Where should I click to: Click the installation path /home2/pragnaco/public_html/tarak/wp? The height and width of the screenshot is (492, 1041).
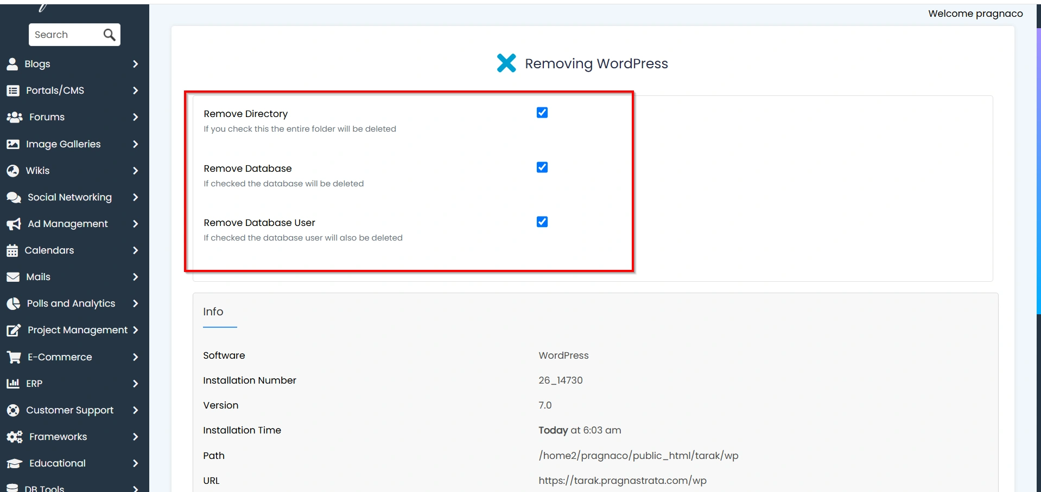(638, 456)
